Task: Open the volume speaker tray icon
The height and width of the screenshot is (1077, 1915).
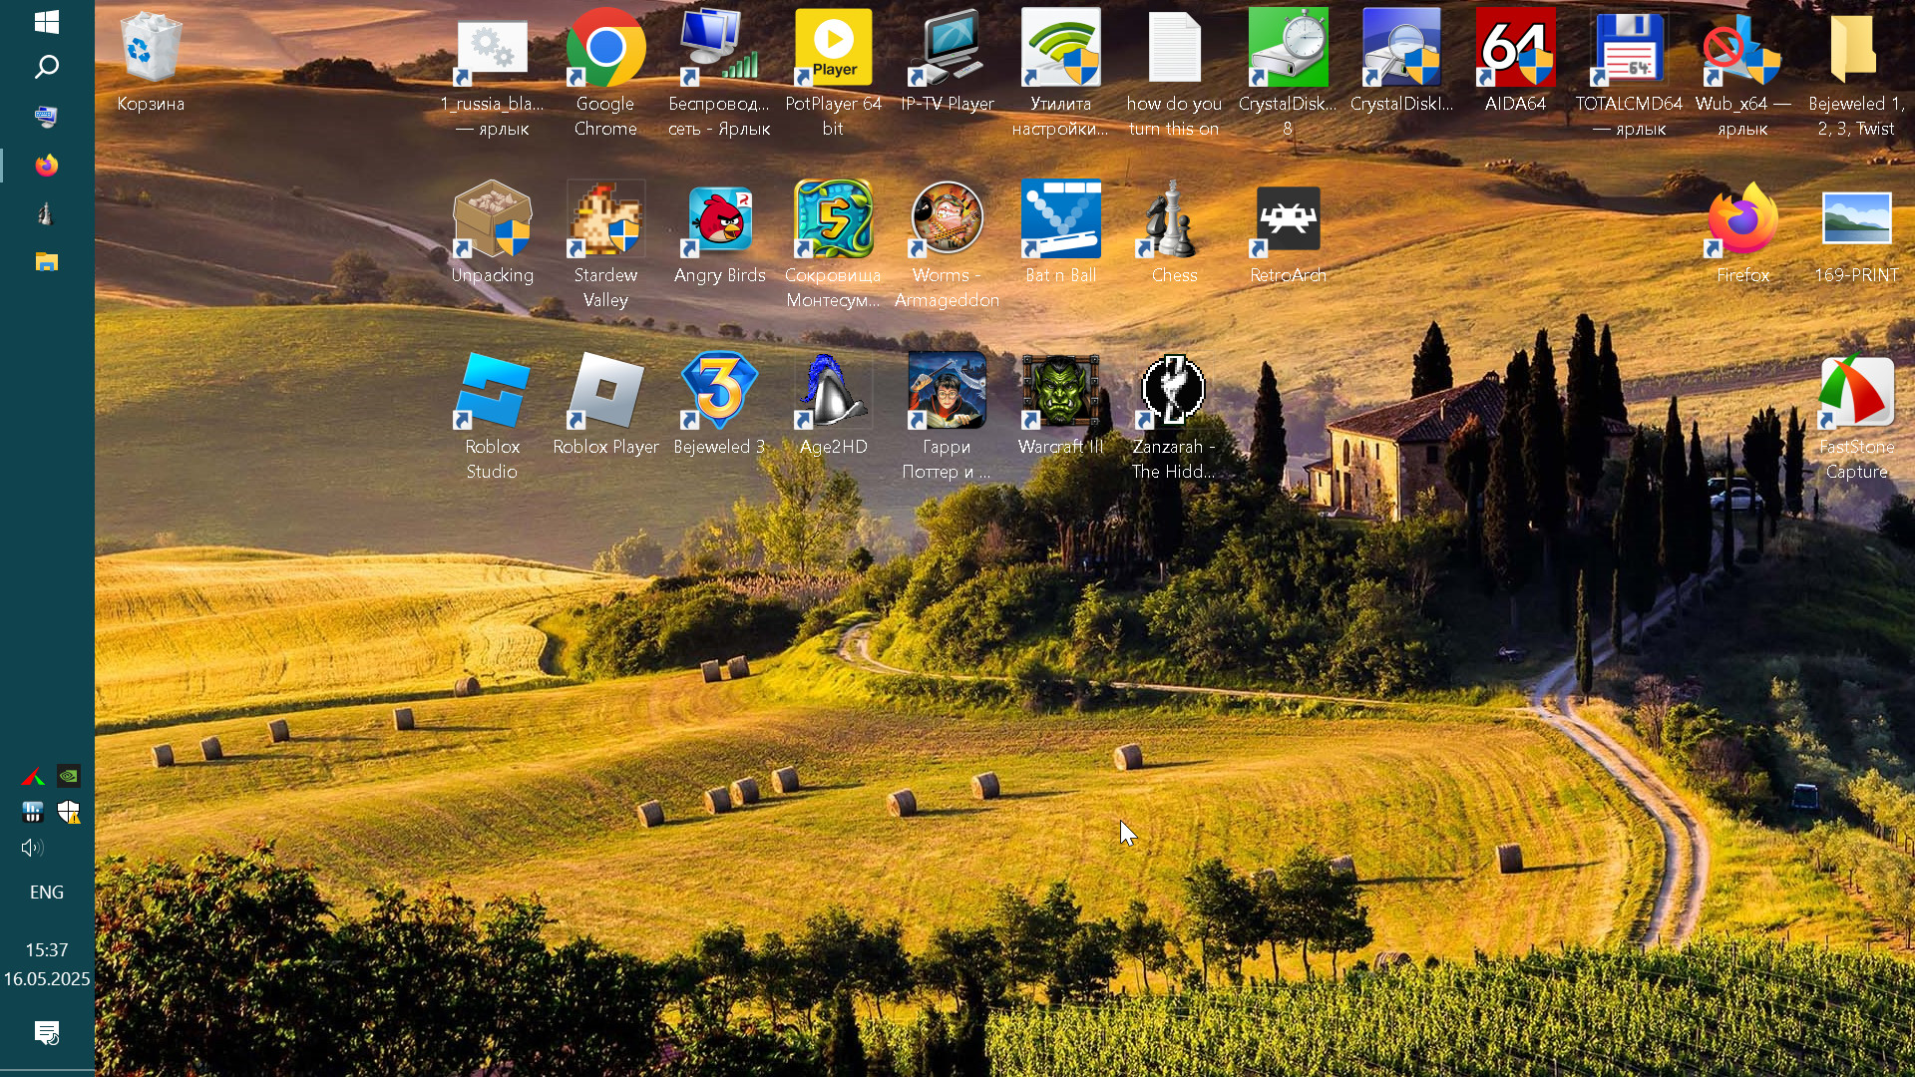Action: [x=32, y=850]
